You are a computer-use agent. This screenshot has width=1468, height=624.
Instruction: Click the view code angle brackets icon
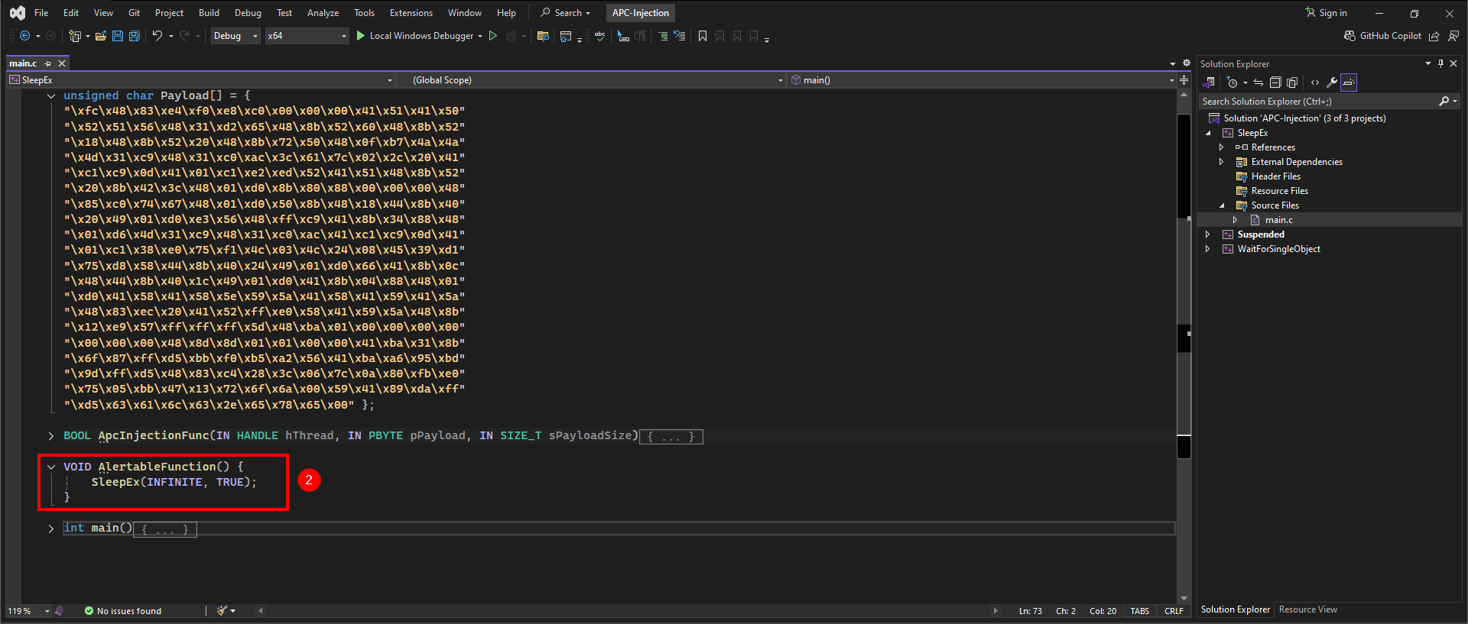pyautogui.click(x=1314, y=82)
